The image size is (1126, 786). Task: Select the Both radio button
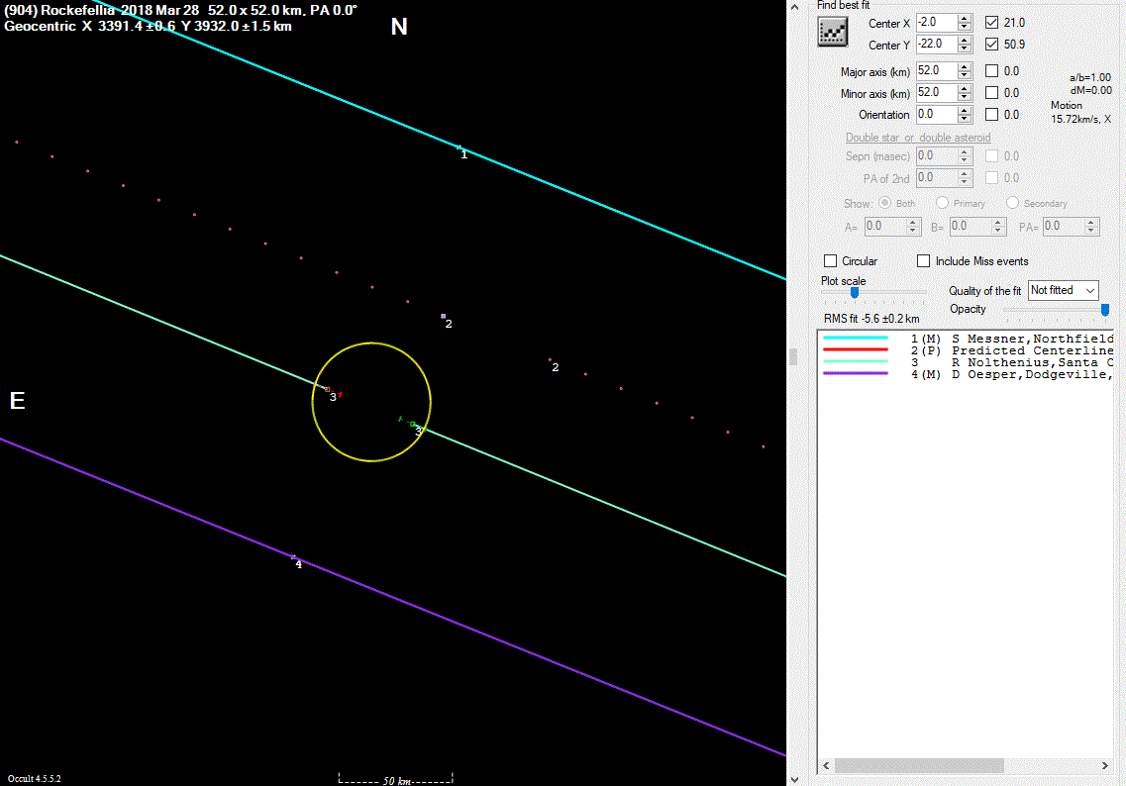coord(884,202)
